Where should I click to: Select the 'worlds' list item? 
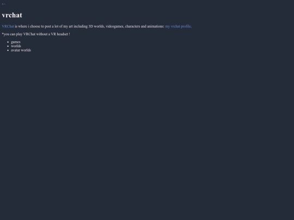pos(16,46)
